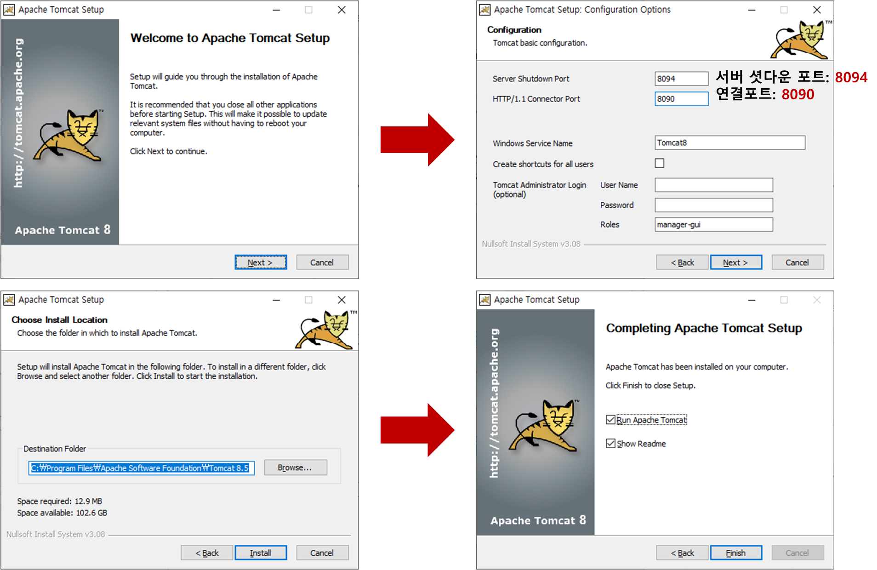The height and width of the screenshot is (570, 877).
Task: Close the Choose Install Location window
Action: coord(342,300)
